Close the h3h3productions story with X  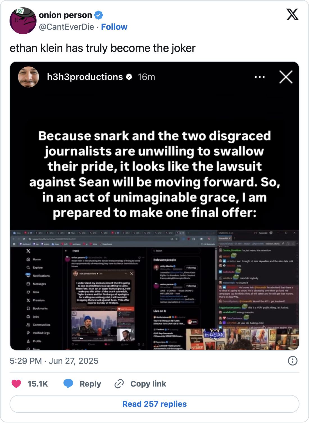tap(286, 77)
